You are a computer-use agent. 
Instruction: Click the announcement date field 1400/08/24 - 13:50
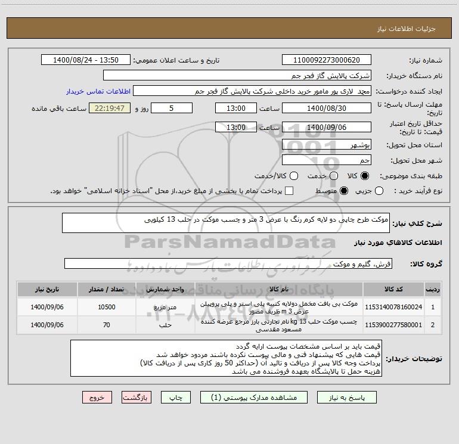86,60
